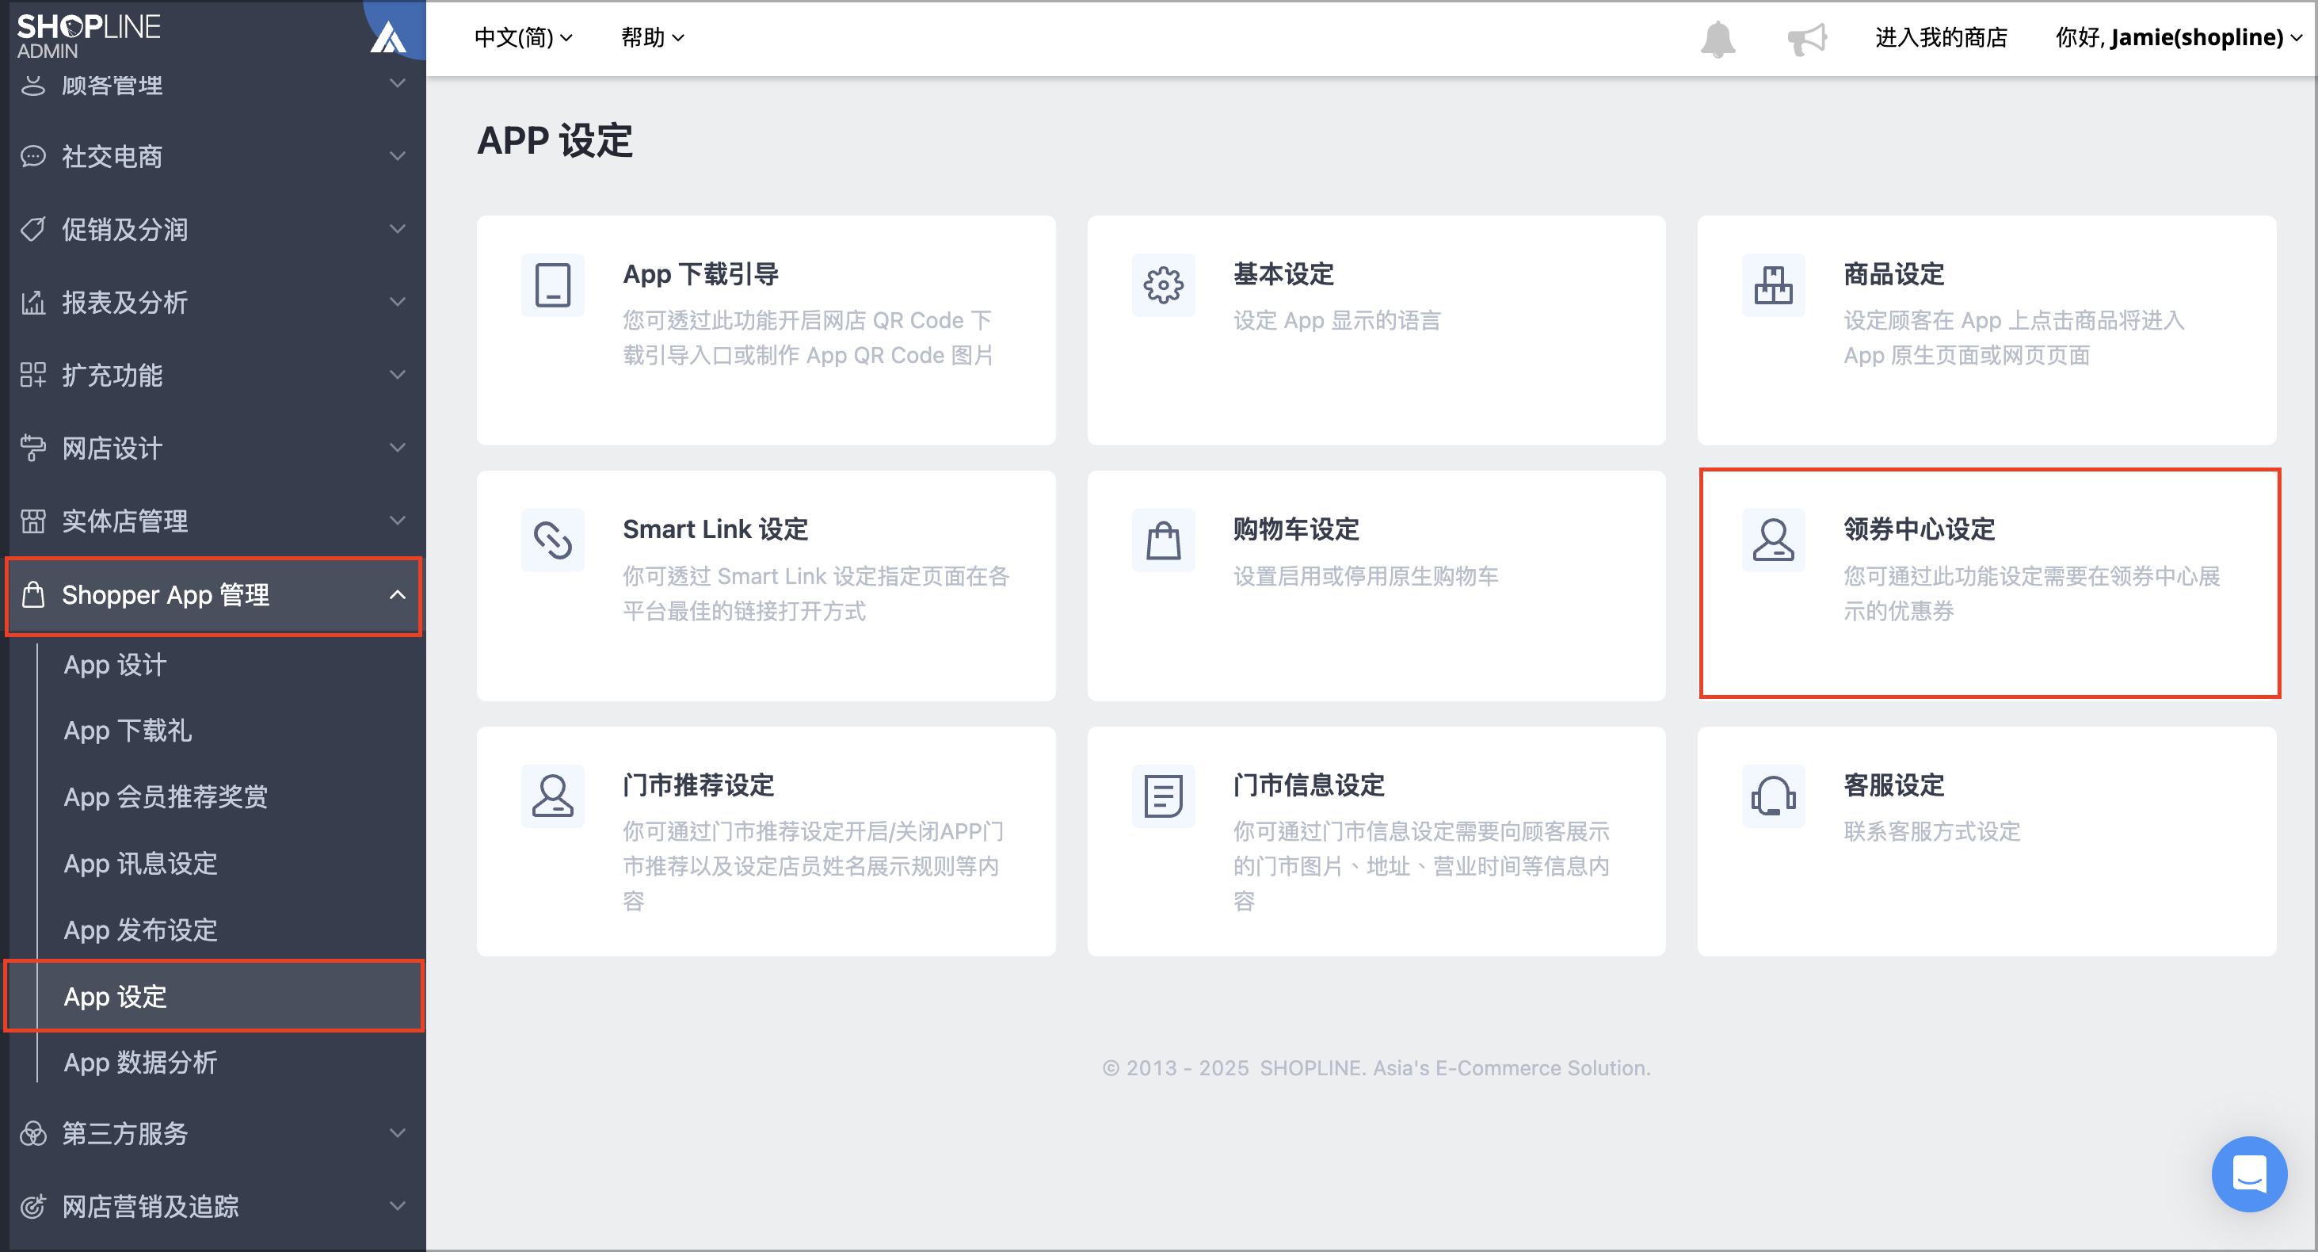This screenshot has width=2318, height=1252.
Task: Open the live chat bubble button
Action: click(2249, 1173)
